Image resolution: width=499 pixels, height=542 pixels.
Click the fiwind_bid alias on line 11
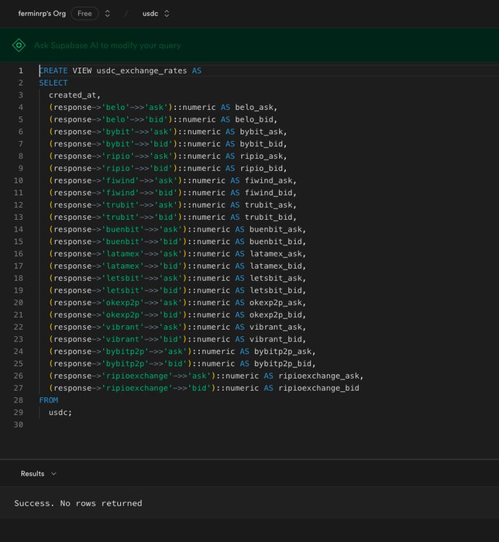269,193
